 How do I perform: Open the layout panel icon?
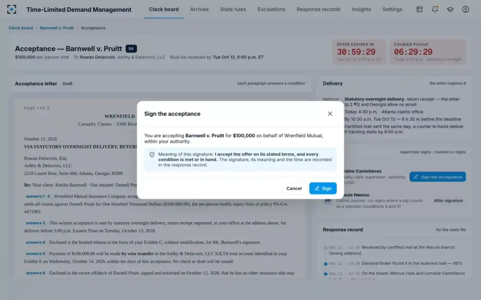[x=419, y=9]
